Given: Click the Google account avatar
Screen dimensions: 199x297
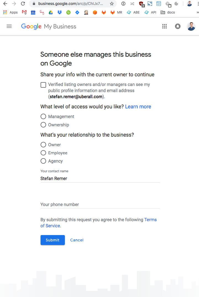Looking at the screenshot, I should pos(191,26).
